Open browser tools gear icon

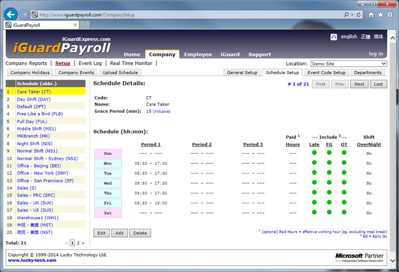[390, 15]
